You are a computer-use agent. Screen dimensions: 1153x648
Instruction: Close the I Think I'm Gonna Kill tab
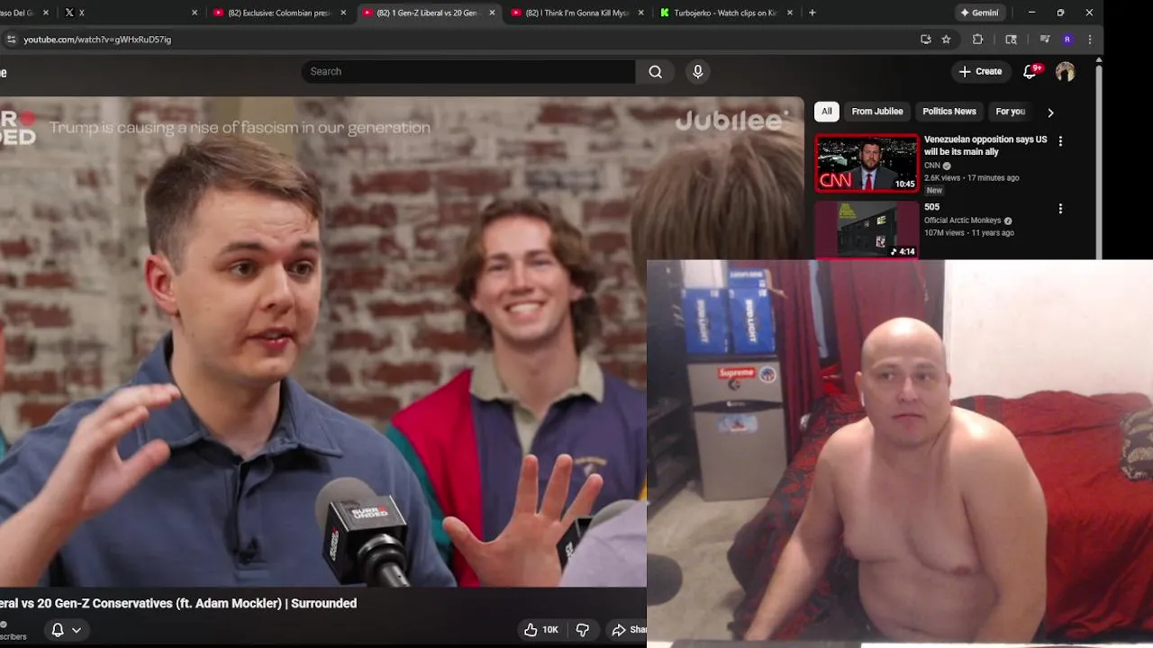[x=641, y=13]
